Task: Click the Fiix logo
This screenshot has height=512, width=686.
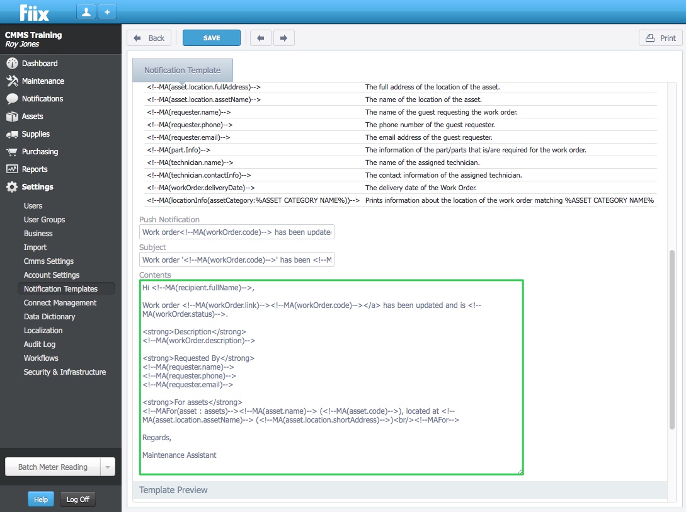Action: [34, 13]
